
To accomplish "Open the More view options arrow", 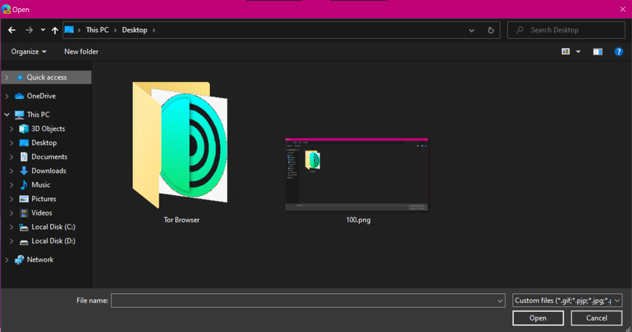I will pos(578,52).
